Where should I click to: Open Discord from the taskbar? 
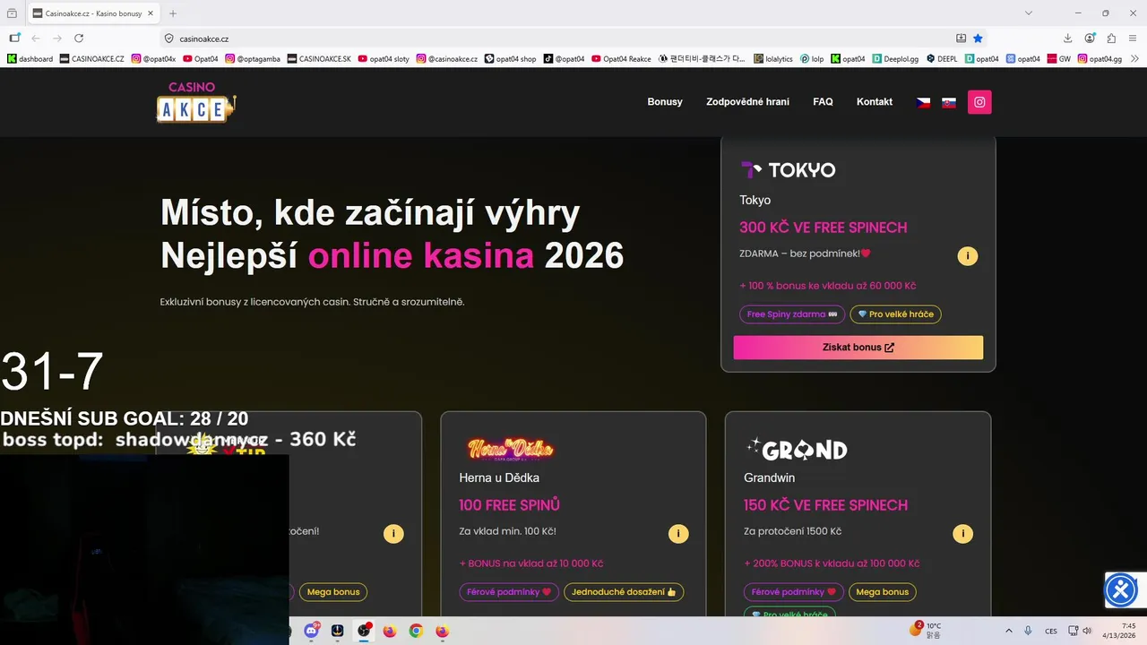tap(311, 631)
